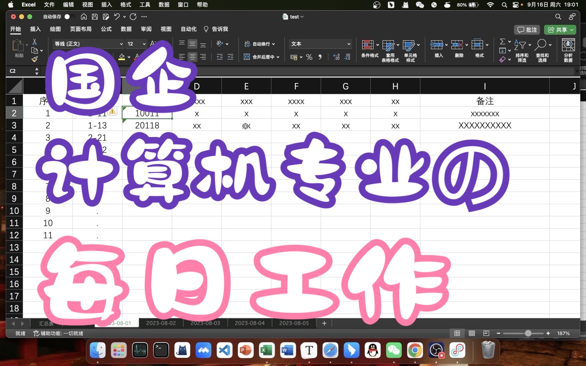This screenshot has height=366, width=586.
Task: Click the Undo arrow icon
Action: [x=117, y=17]
